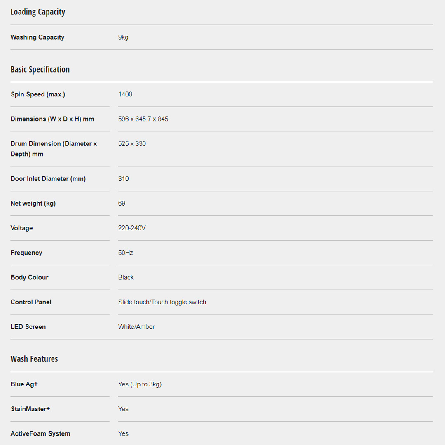Screen dimensions: 445x445
Task: Click the Loading Capacity section heading
Action: pyautogui.click(x=38, y=12)
